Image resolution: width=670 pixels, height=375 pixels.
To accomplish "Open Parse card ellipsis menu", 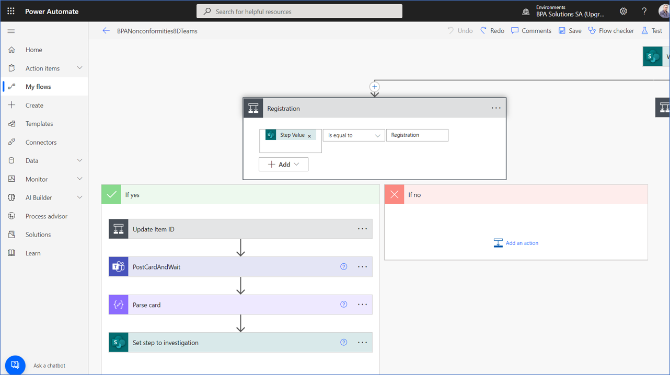I will [362, 304].
